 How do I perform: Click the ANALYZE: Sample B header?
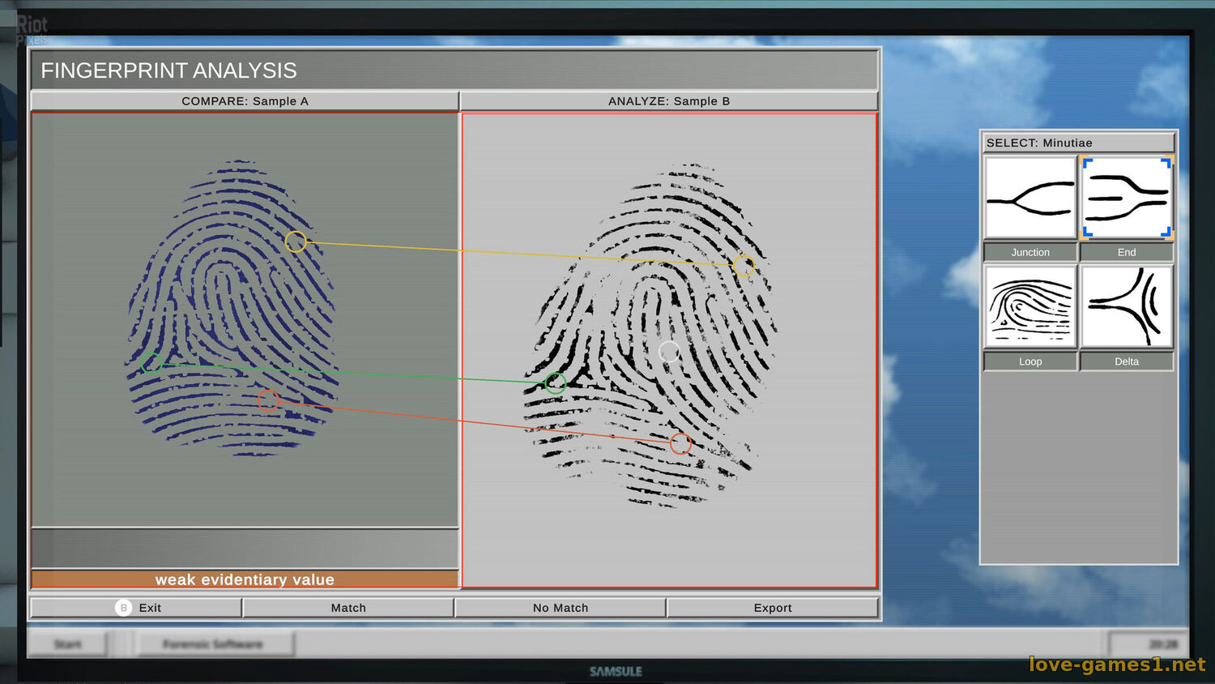coord(669,101)
